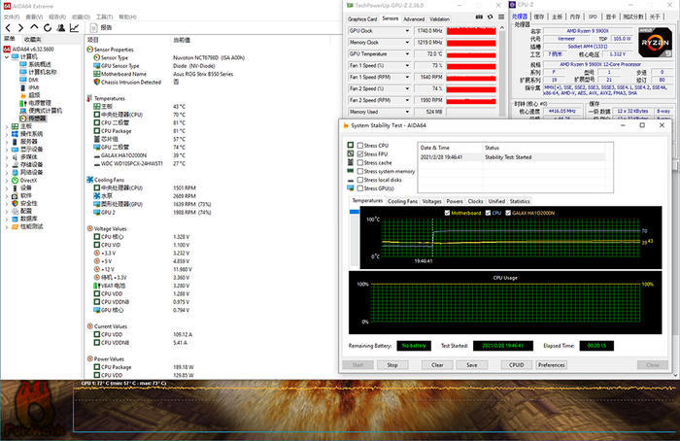
Task: Click the shield icon in the AIDA64 tree
Action: [x=16, y=203]
